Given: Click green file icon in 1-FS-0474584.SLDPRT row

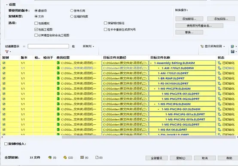Looking at the screenshot, I should click(x=58, y=83).
